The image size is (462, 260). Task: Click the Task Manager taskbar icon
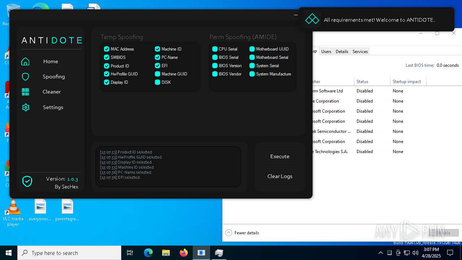pos(219,253)
